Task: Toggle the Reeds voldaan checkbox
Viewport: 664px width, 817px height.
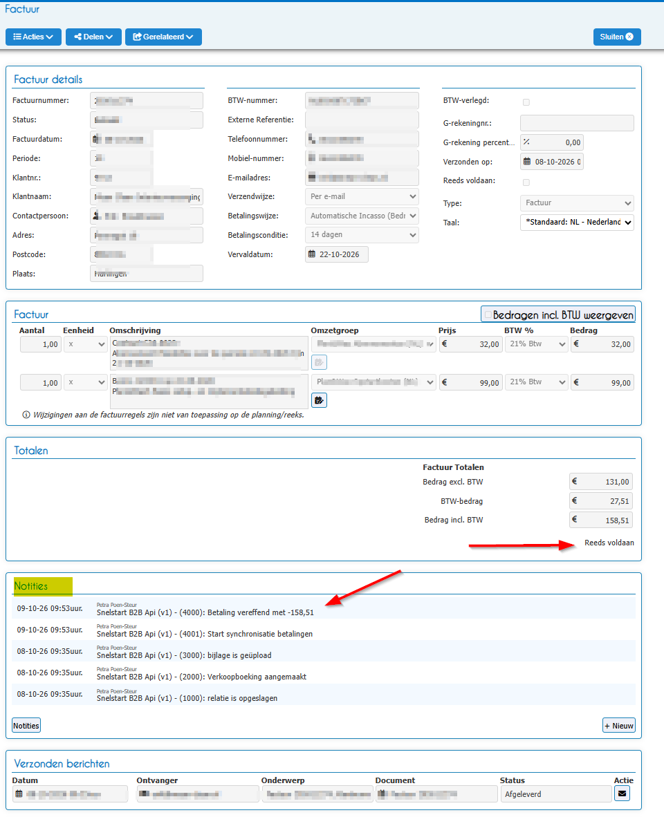Action: (x=526, y=182)
